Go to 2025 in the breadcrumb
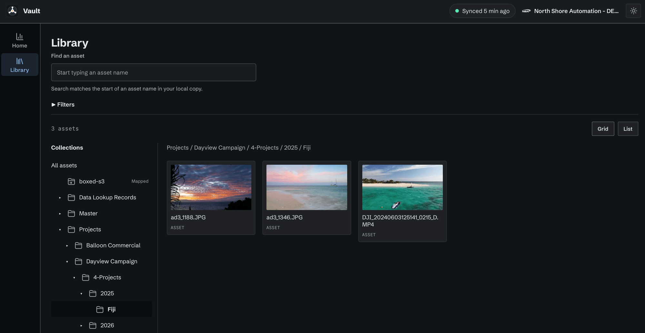This screenshot has width=645, height=333. pos(291,147)
